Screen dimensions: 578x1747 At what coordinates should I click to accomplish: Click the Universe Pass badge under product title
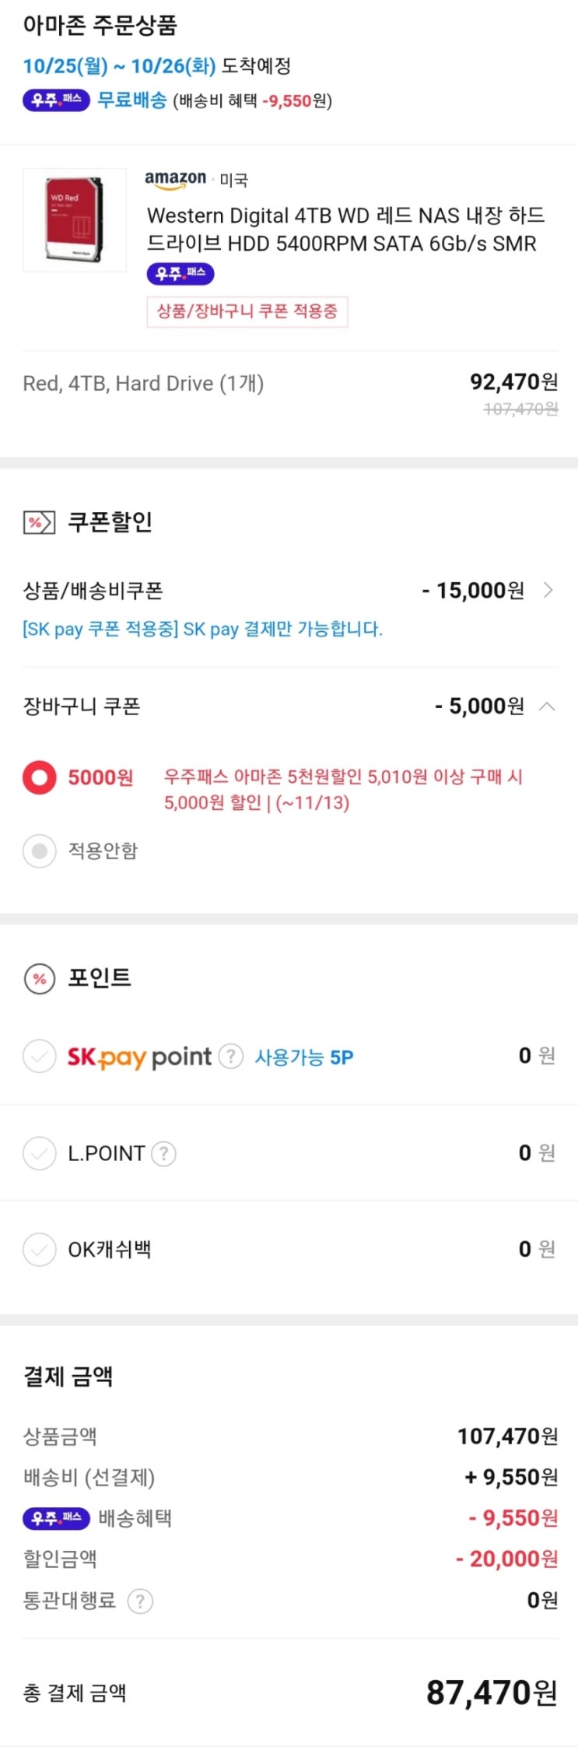click(x=180, y=273)
